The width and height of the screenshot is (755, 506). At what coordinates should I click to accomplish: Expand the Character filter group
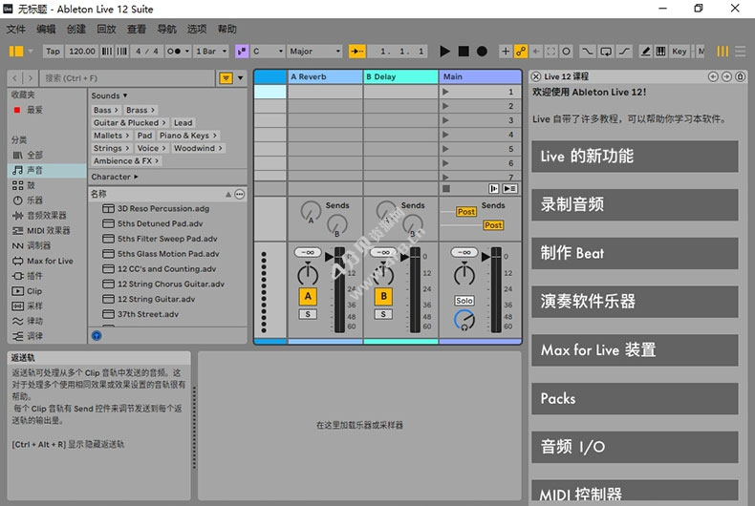115,177
